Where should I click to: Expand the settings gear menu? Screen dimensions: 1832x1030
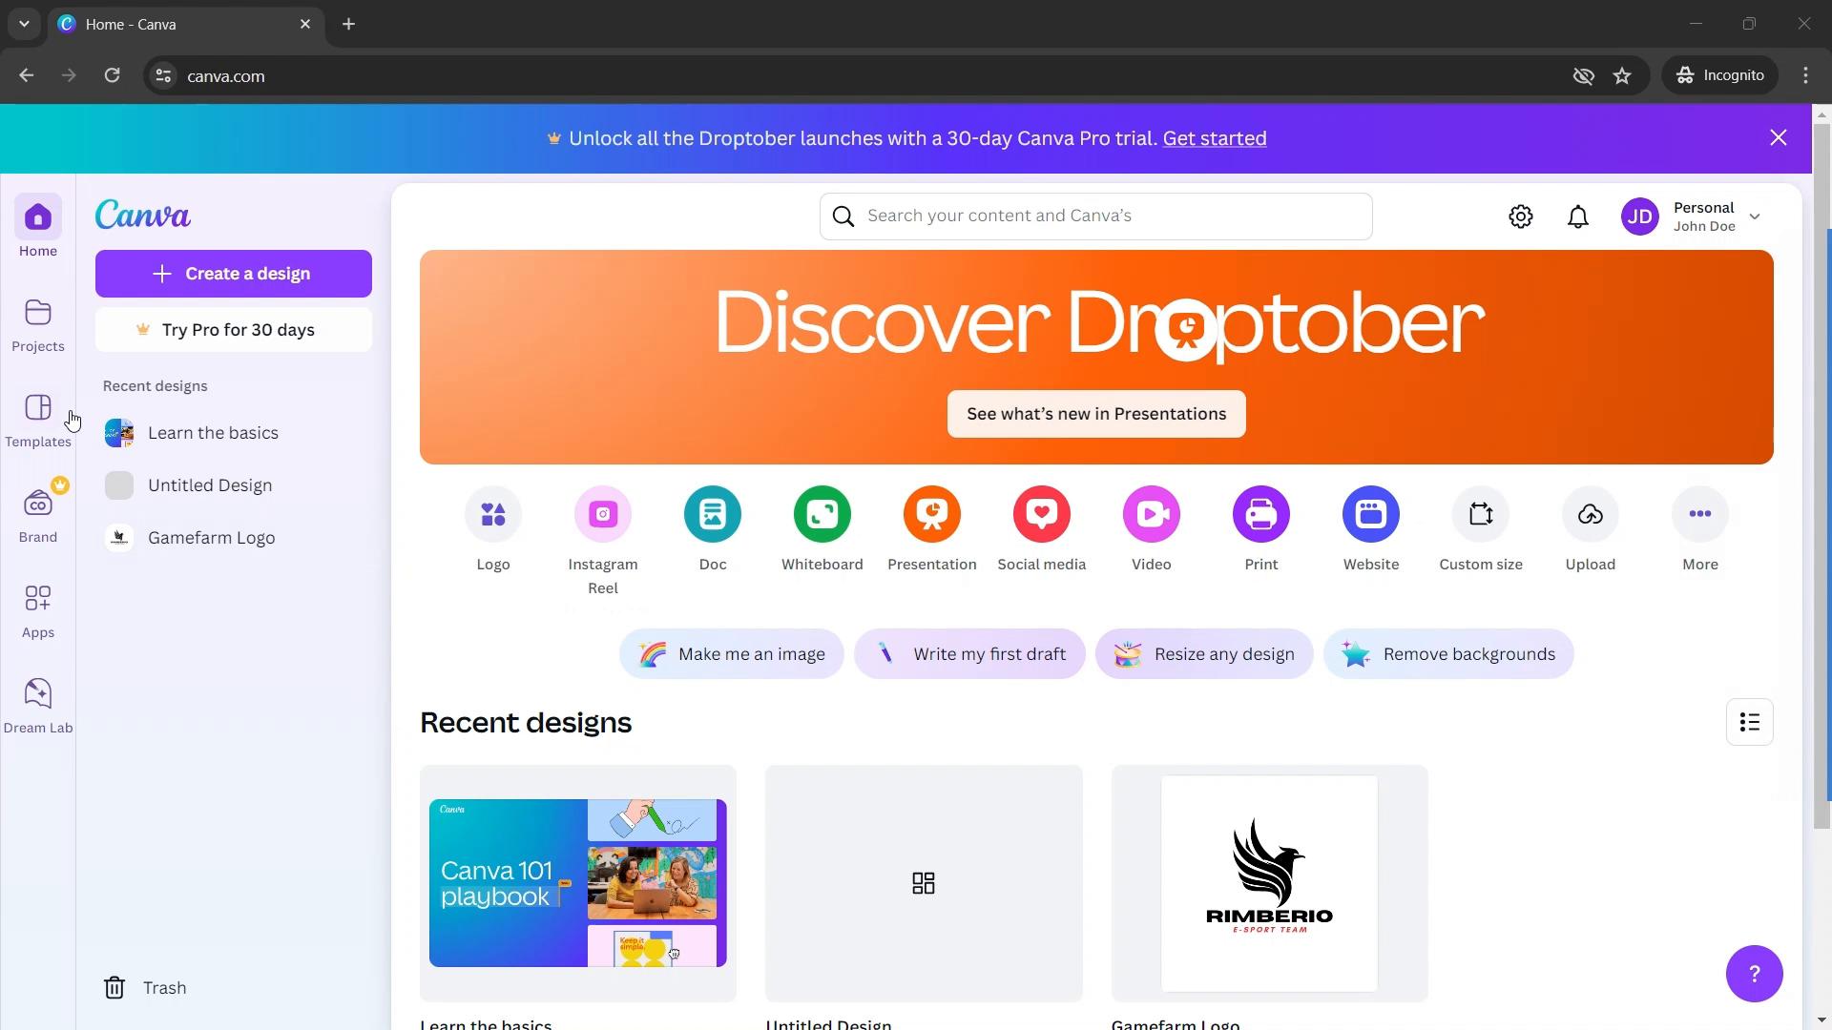(x=1520, y=215)
